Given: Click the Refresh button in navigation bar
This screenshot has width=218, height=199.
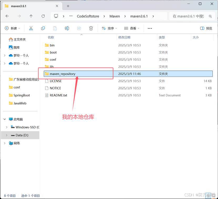Looking at the screenshot, I should (43, 16).
